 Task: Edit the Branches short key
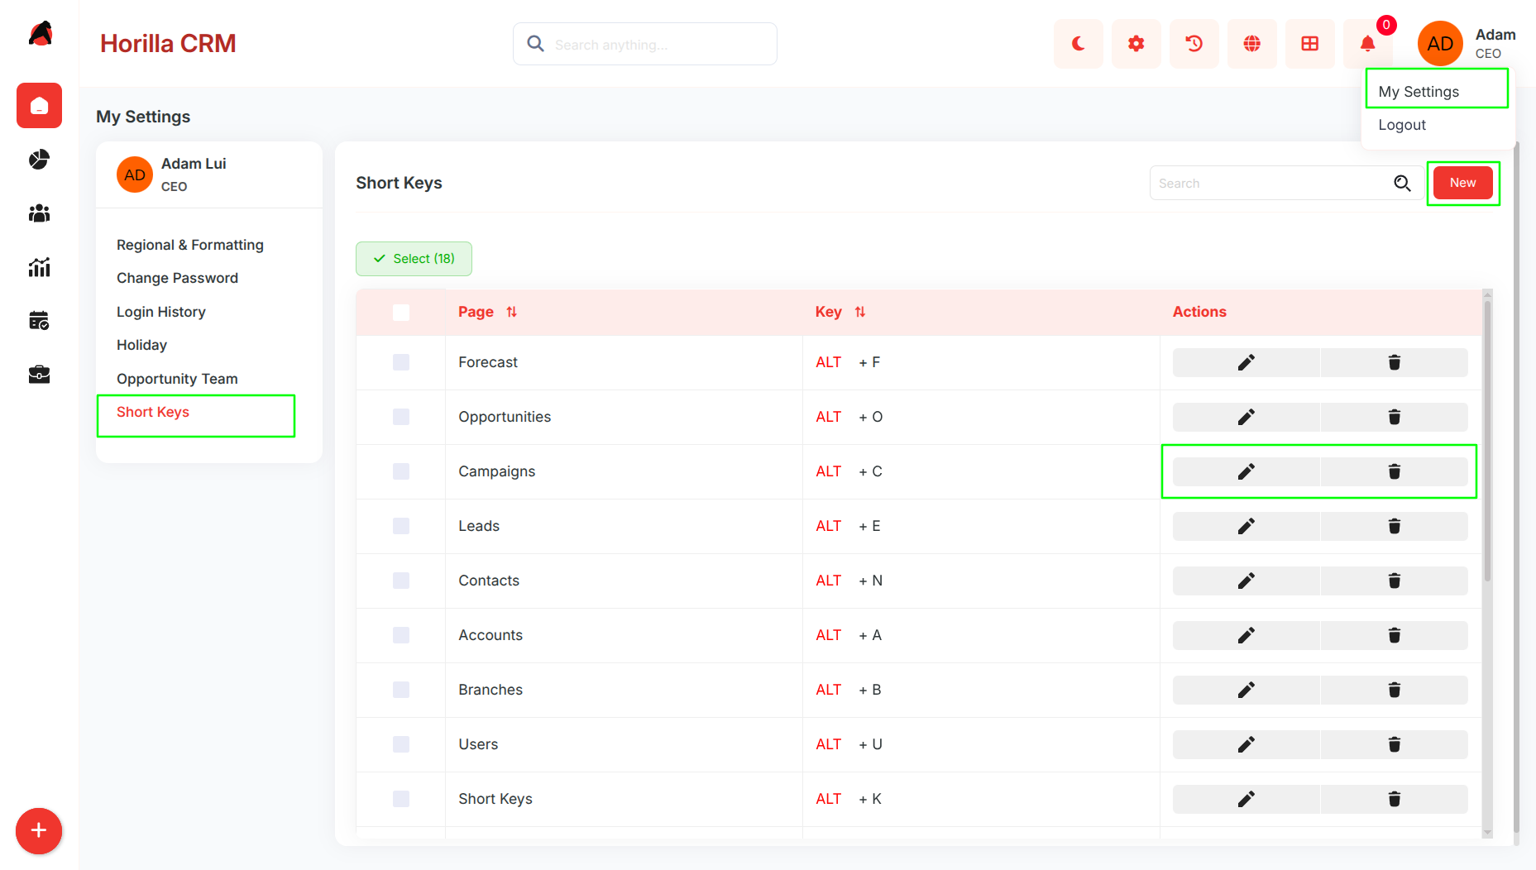1247,690
